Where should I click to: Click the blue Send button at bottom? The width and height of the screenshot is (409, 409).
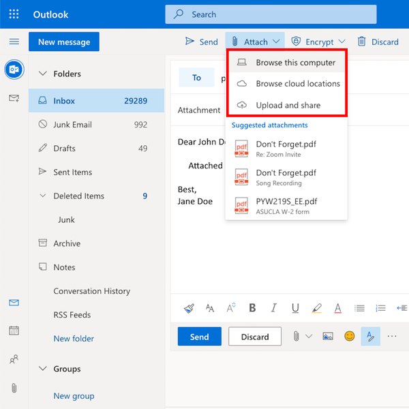coord(200,337)
